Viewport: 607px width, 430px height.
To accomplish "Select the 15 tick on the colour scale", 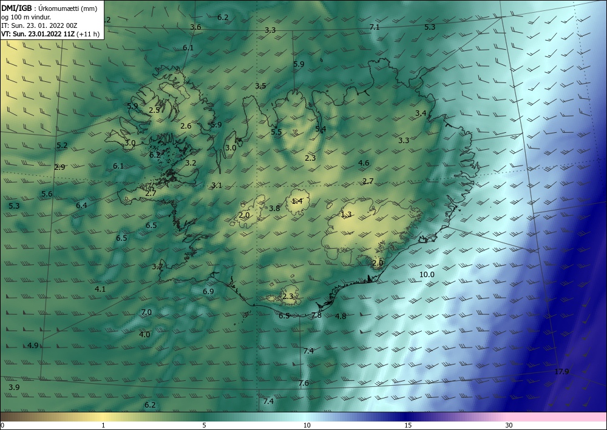I will pyautogui.click(x=408, y=425).
